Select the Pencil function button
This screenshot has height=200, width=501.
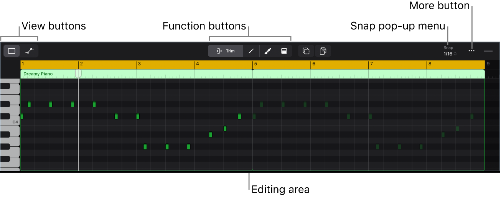click(x=251, y=51)
